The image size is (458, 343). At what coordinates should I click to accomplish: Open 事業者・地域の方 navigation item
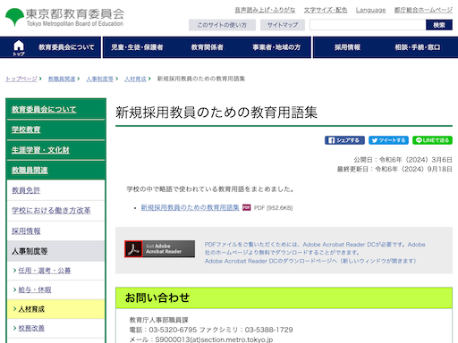point(276,47)
